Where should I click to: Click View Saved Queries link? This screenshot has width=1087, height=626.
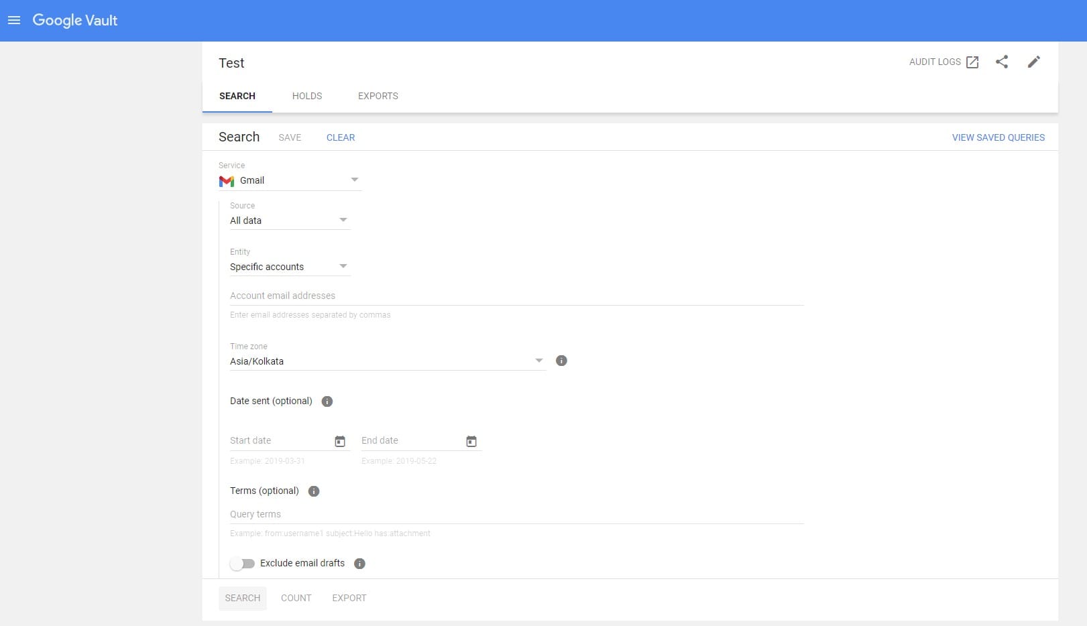coord(998,137)
